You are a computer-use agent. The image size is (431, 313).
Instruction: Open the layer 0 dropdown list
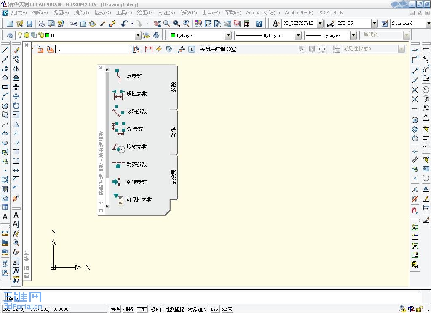coord(138,35)
